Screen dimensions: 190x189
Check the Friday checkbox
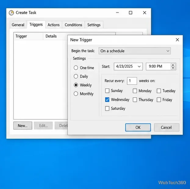[x=159, y=100]
